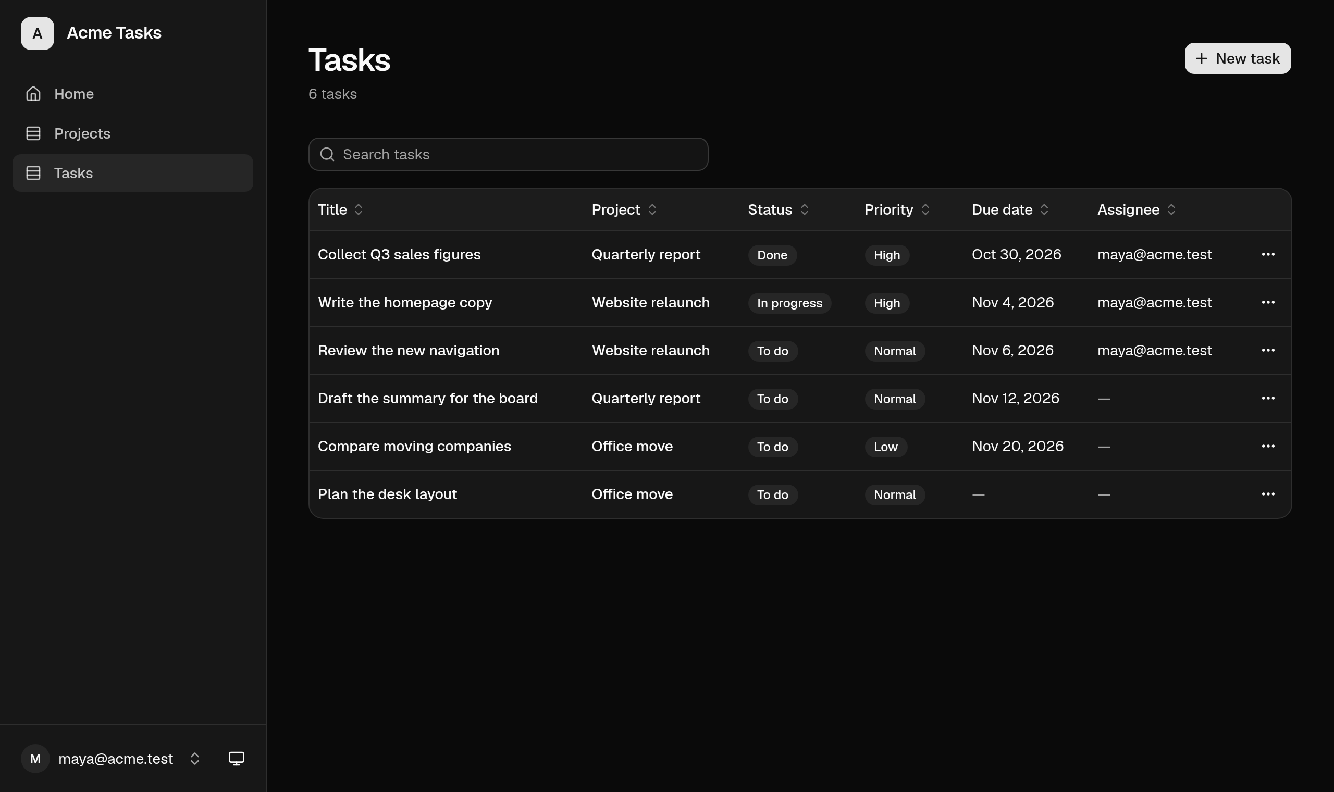Click the New task button
1334x792 pixels.
pos(1238,58)
